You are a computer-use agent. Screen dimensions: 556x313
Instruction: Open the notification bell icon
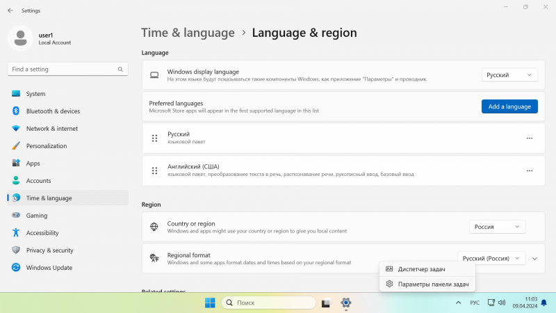[x=544, y=303]
